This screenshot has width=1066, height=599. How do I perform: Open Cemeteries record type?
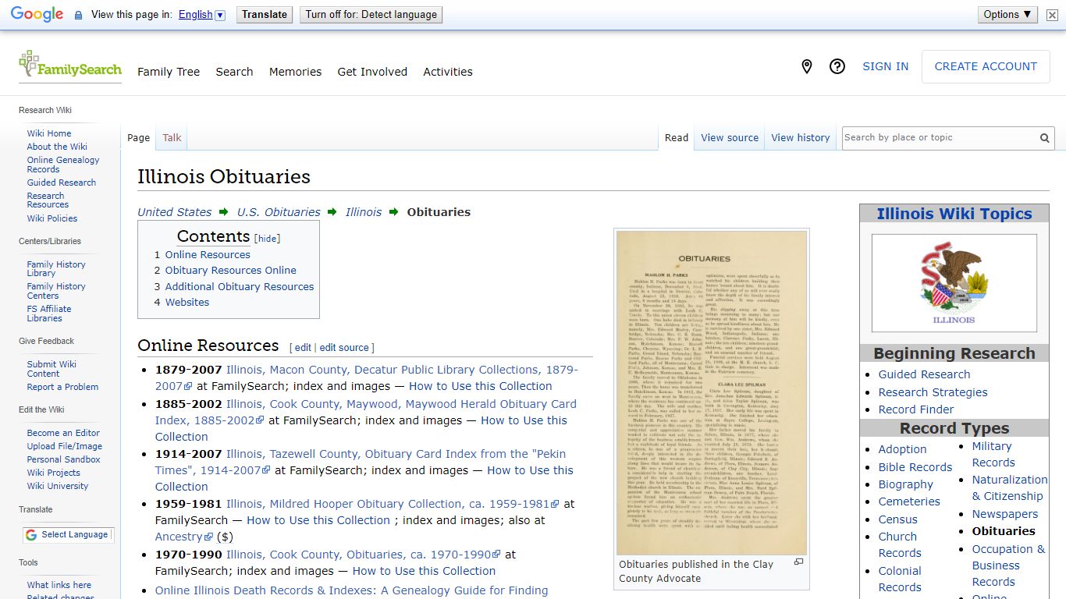909,502
